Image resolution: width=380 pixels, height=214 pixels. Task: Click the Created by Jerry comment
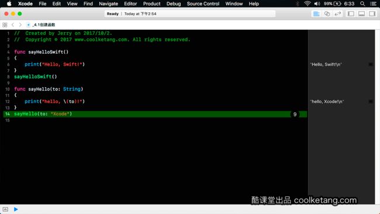[63, 33]
